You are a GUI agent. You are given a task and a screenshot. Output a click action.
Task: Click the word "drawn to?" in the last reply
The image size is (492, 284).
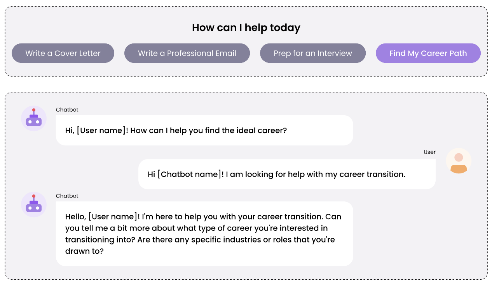[x=84, y=251]
